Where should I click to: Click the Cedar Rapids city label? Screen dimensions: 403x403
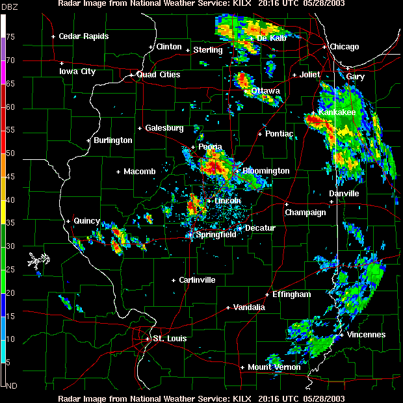pos(84,36)
